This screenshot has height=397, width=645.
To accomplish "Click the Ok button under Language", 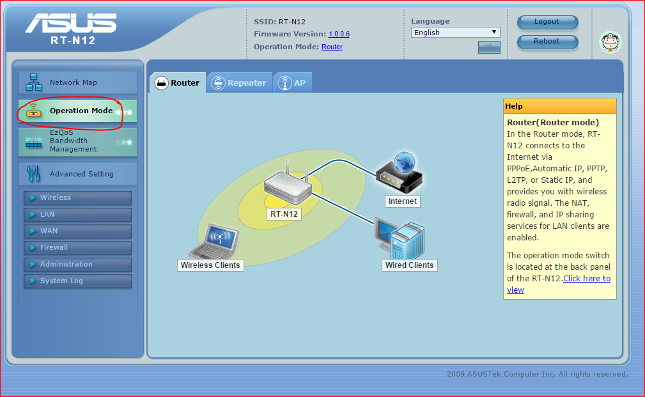I will 489,47.
